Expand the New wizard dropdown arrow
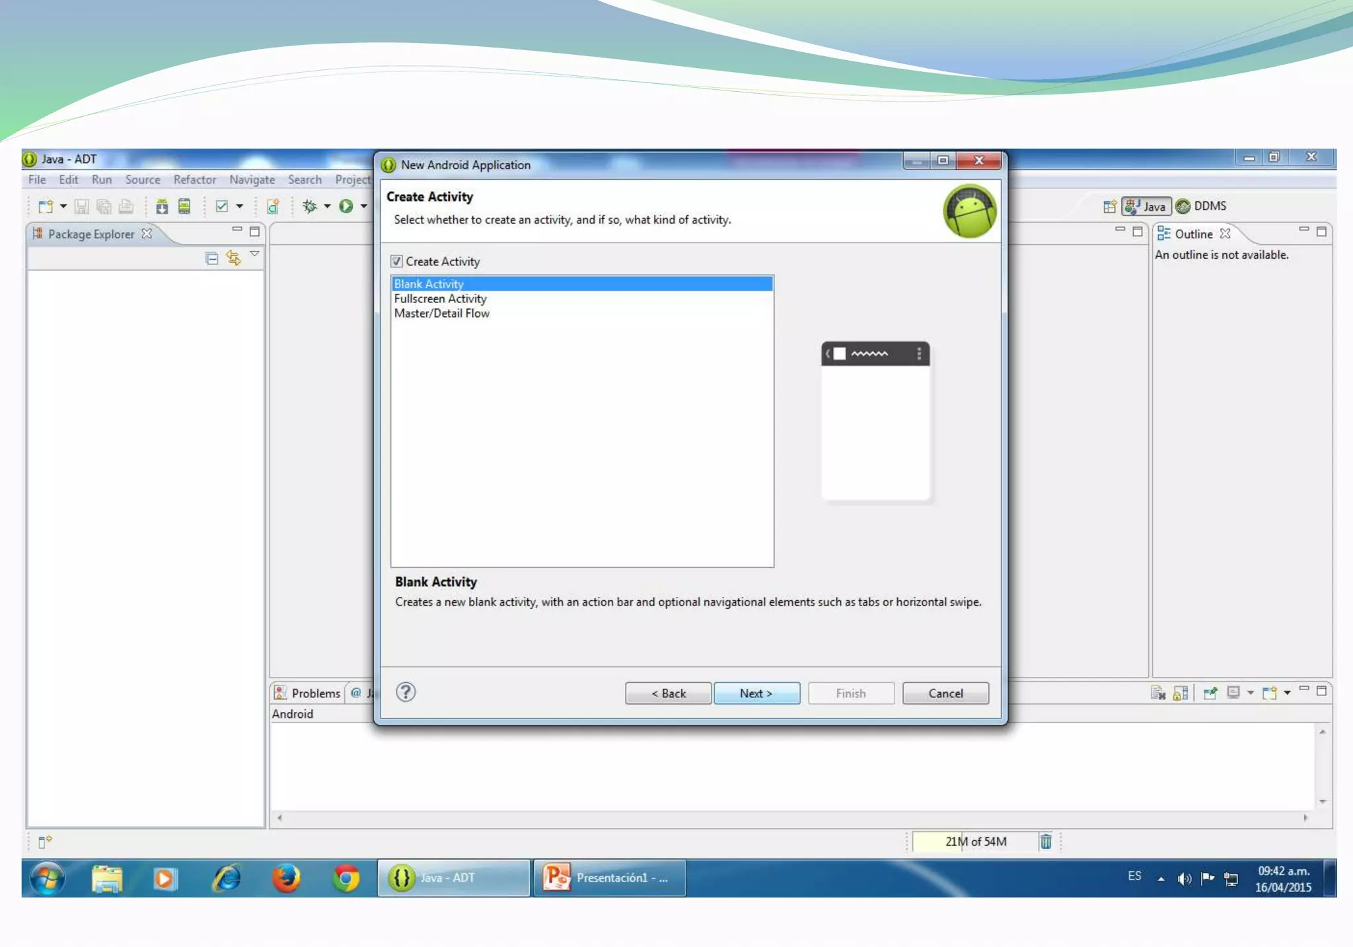 coord(63,207)
